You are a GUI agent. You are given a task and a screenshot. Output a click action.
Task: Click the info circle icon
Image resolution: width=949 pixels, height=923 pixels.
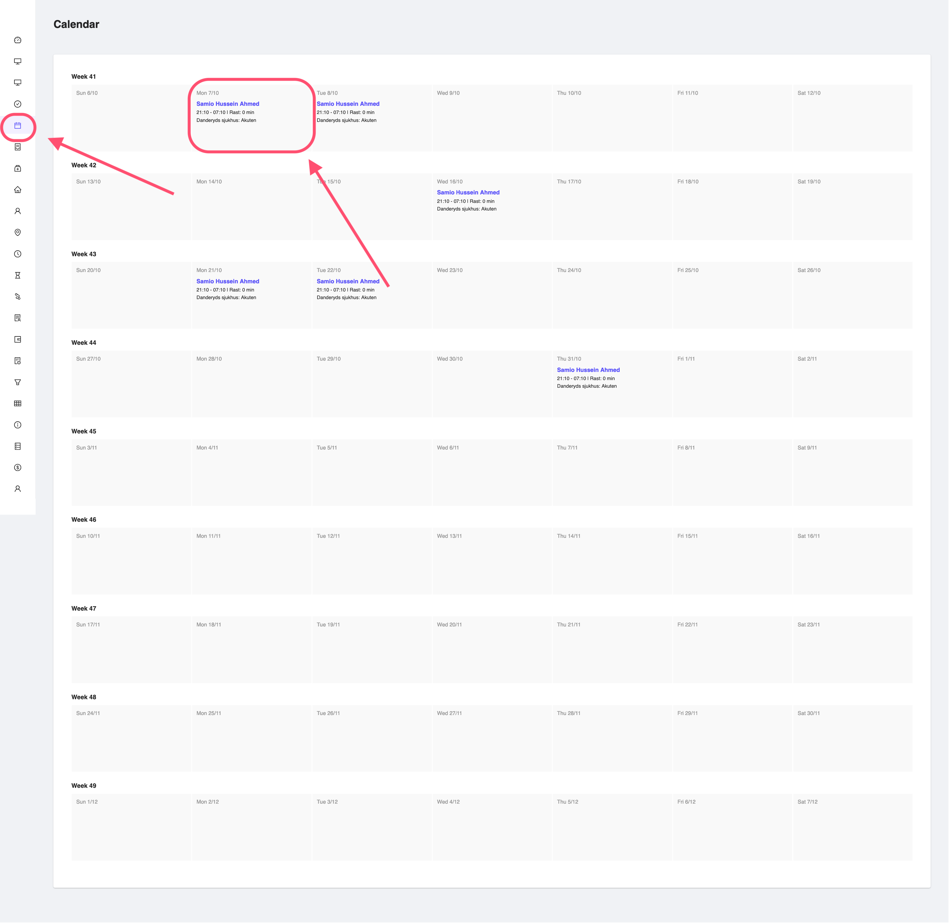click(x=18, y=425)
